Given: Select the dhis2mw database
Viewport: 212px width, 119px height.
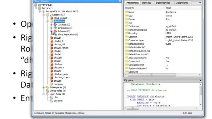Looking at the screenshot, I should tap(58, 64).
